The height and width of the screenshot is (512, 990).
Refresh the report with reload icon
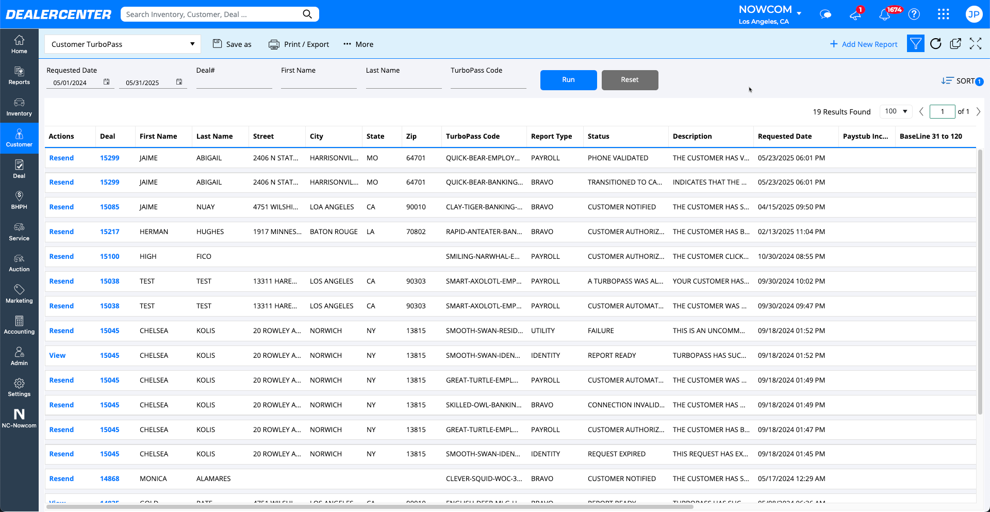pyautogui.click(x=936, y=44)
